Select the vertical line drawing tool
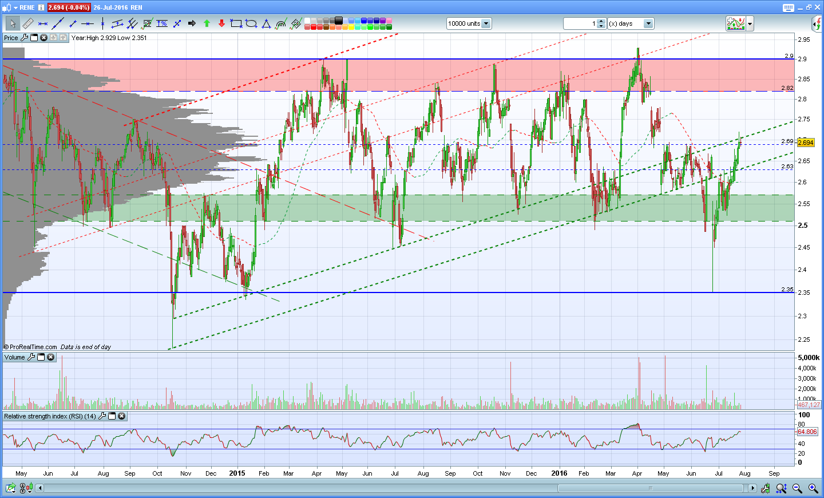This screenshot has height=498, width=824. pyautogui.click(x=102, y=23)
